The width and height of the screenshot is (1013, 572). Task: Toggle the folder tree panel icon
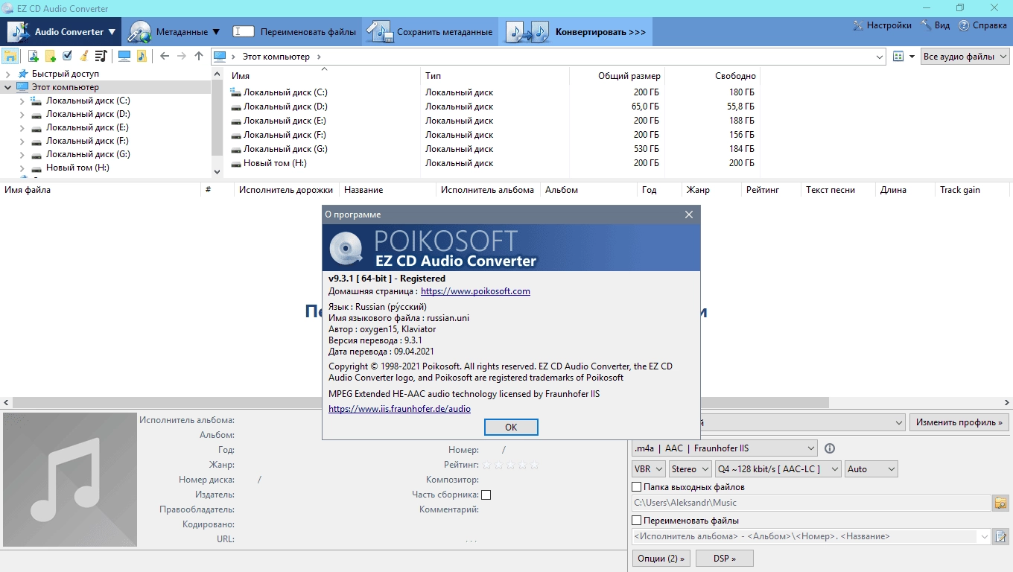(10, 56)
